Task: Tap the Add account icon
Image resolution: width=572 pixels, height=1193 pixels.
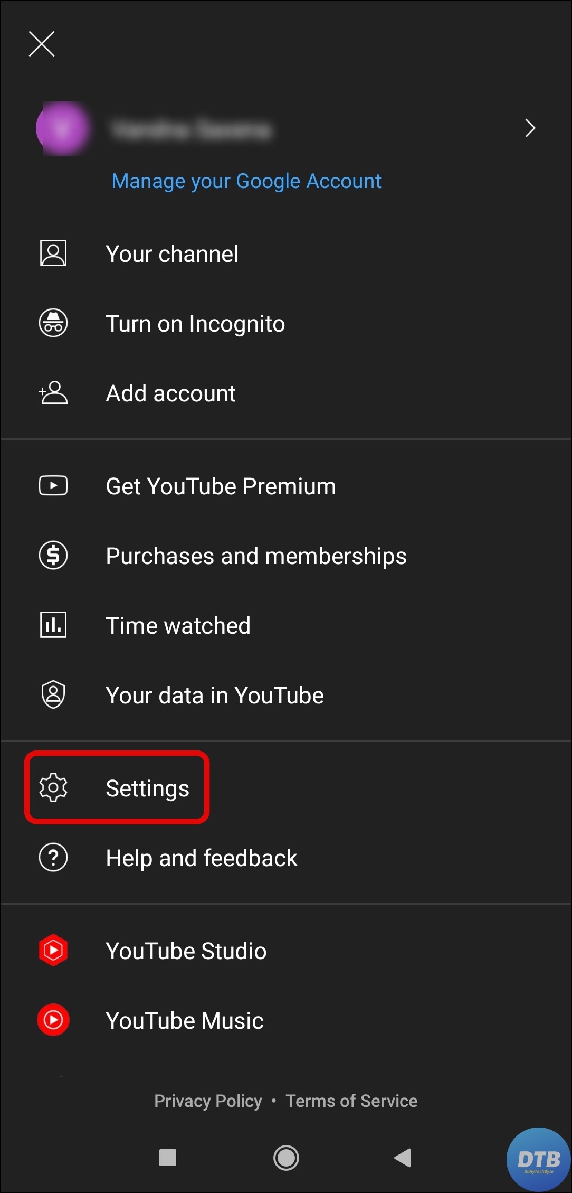Action: coord(53,393)
